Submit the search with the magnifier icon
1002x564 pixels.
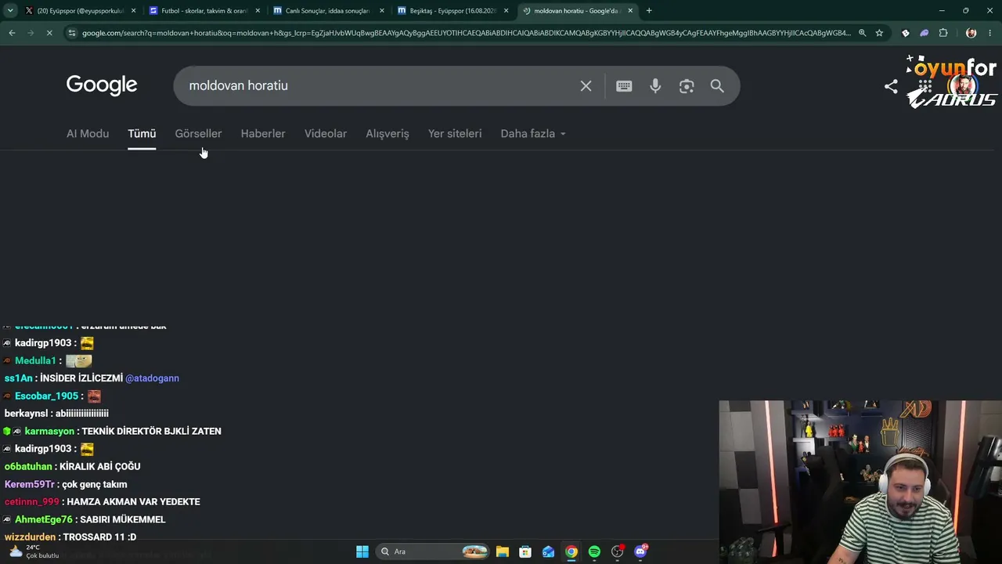point(717,86)
